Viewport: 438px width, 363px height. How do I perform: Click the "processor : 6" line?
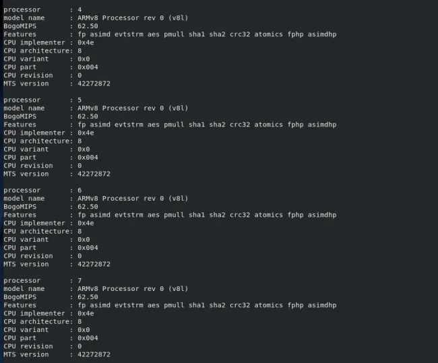(x=42, y=191)
